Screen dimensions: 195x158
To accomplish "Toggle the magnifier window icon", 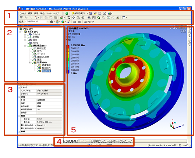I will point(94,18).
